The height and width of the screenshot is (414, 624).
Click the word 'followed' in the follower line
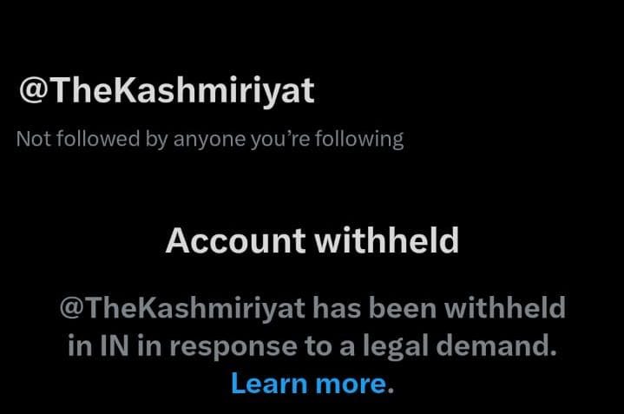pyautogui.click(x=98, y=139)
